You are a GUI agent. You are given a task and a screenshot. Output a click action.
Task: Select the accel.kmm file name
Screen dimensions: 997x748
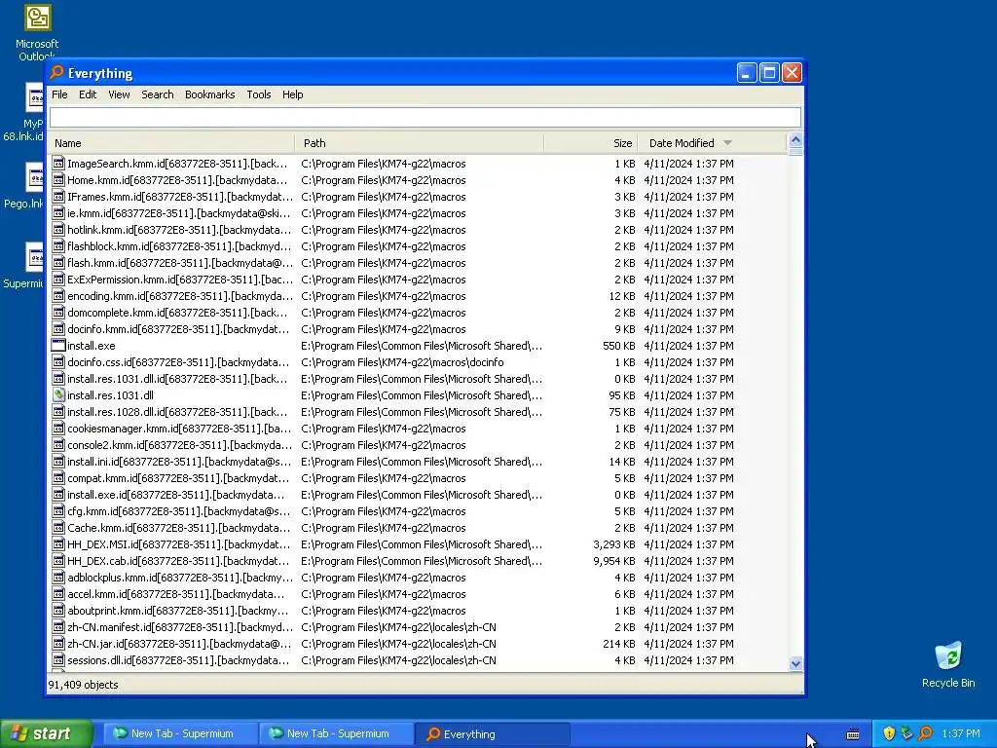176,594
